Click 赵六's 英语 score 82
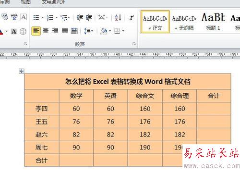 [x=110, y=135]
